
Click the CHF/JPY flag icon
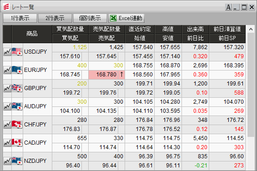(17, 125)
